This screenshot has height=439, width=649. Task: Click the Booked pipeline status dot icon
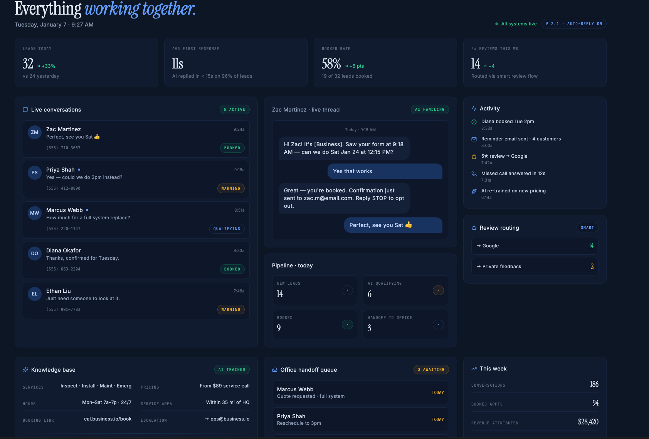[x=347, y=324]
